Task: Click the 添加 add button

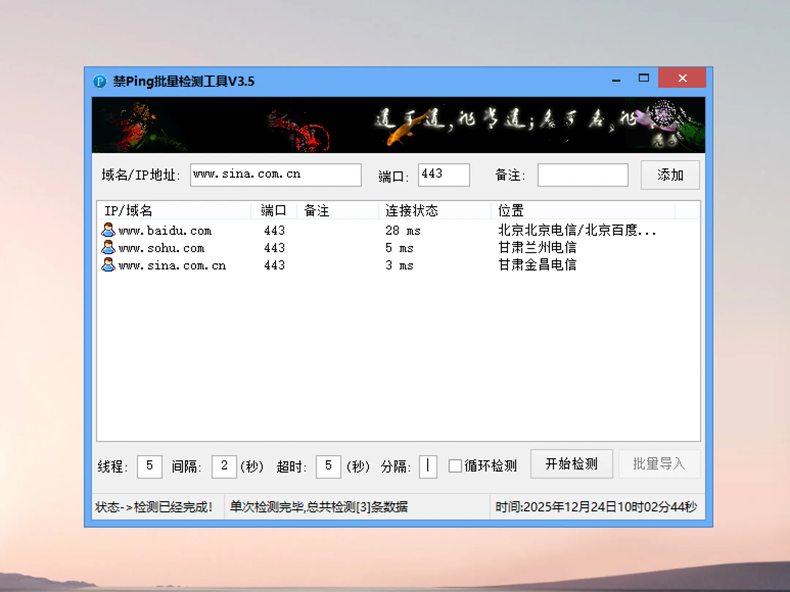Action: (670, 175)
